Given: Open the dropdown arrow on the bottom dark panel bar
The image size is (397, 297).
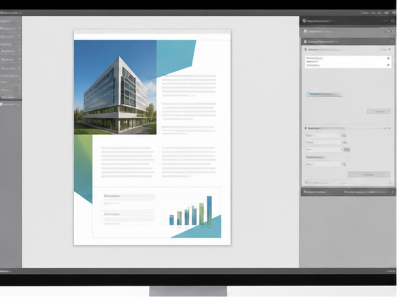Looking at the screenshot, I should pyautogui.click(x=392, y=192).
